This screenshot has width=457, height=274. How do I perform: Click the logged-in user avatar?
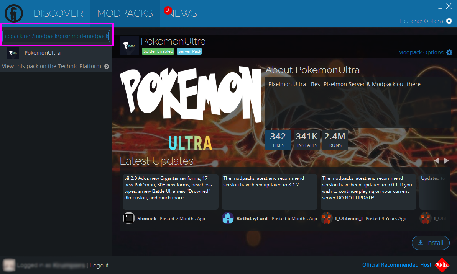(9, 265)
